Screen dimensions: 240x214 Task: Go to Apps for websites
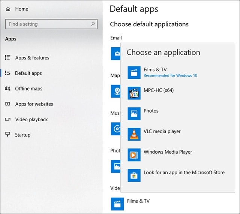point(34,104)
